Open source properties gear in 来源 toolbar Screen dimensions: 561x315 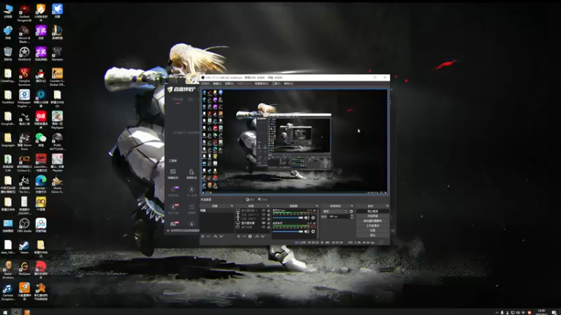(250, 237)
